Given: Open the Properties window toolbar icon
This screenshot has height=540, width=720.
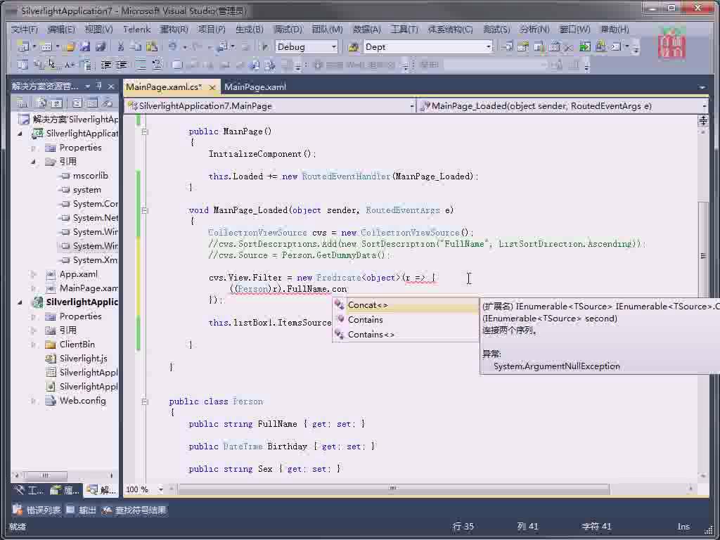Looking at the screenshot, I should coord(522,46).
